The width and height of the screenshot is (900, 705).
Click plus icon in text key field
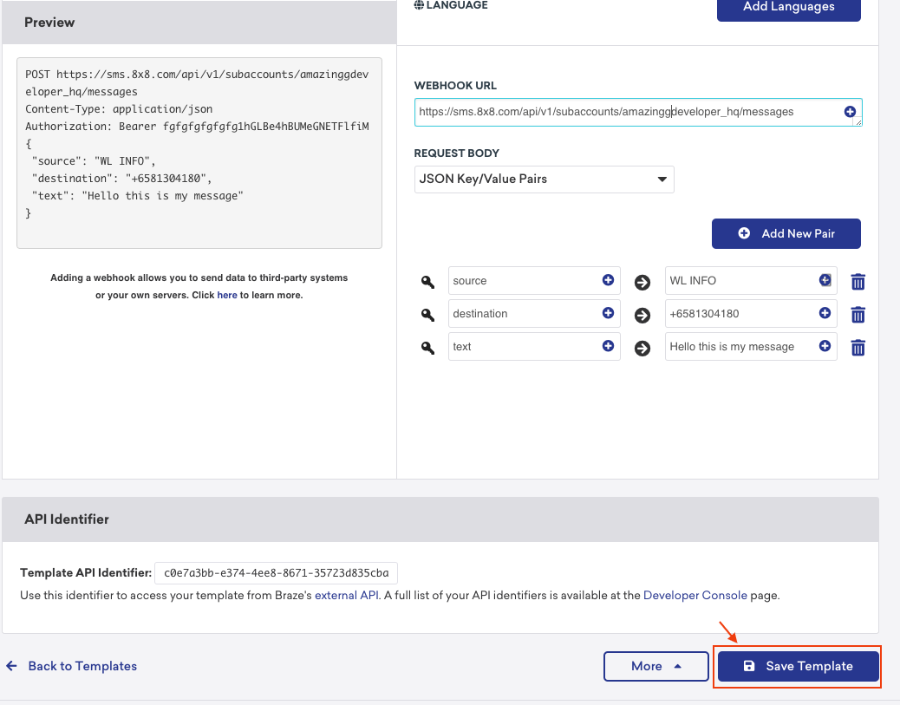[x=608, y=346]
